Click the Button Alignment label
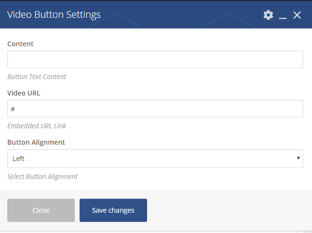This screenshot has height=233, width=312. coord(36,142)
